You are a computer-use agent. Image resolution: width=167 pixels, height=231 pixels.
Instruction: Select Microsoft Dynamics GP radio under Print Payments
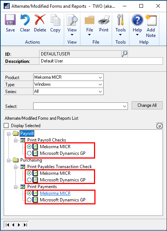(29, 200)
